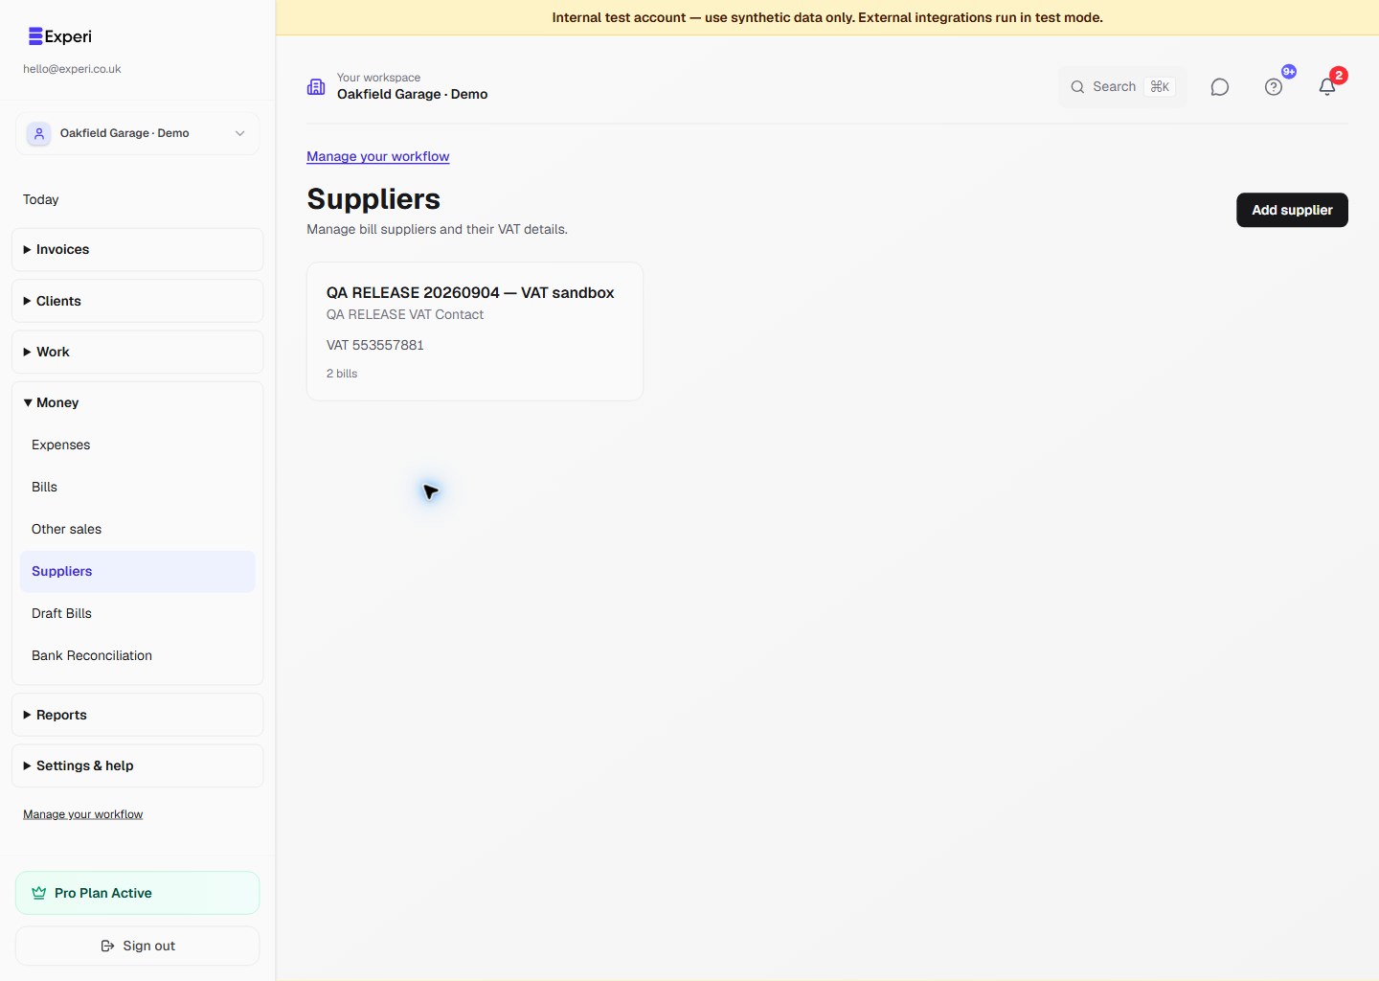
Task: Click the Pro Plan crown icon
Action: point(39,893)
